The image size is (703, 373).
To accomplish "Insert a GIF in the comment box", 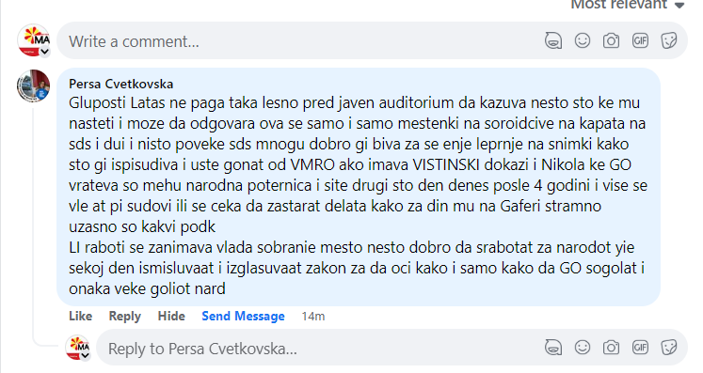I will pos(640,40).
